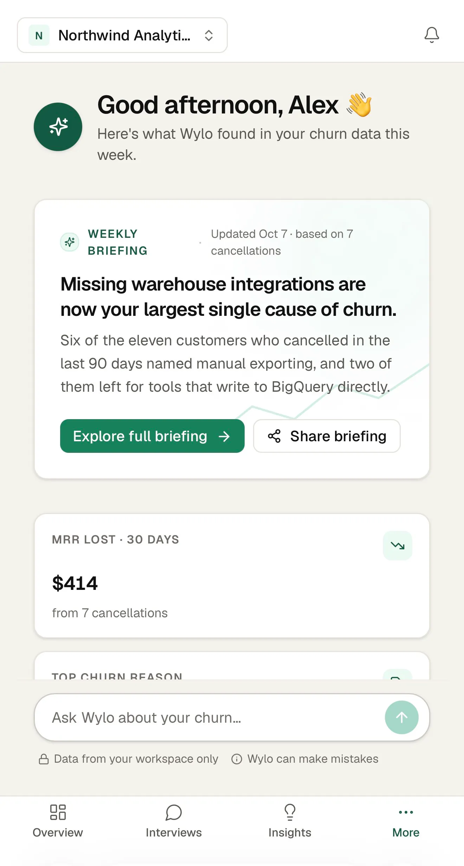Click the share icon in Share briefing
Viewport: 464px width, 866px height.
(x=274, y=436)
